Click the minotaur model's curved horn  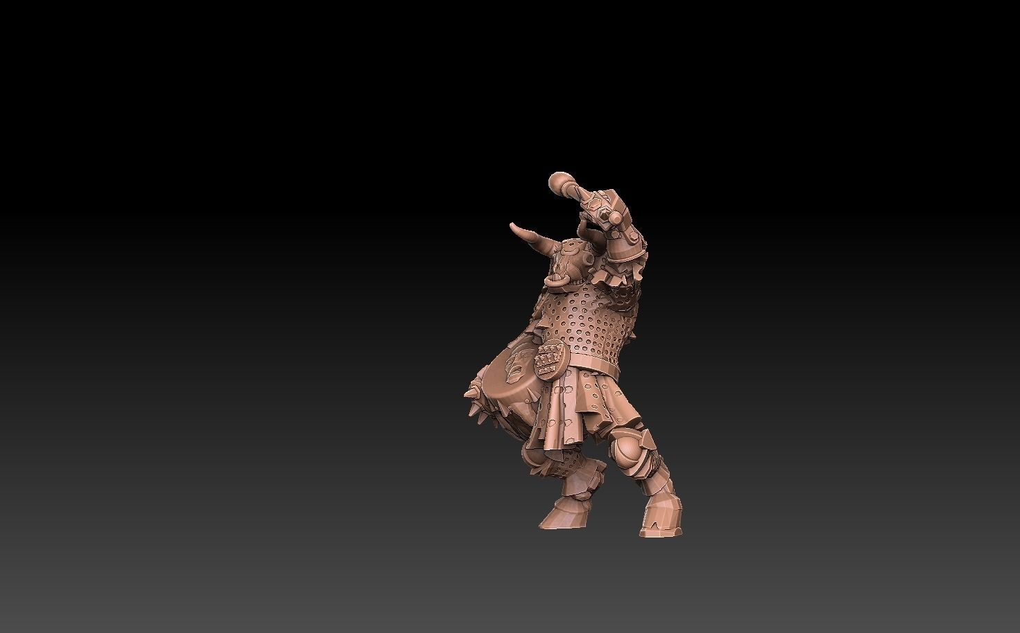point(535,238)
